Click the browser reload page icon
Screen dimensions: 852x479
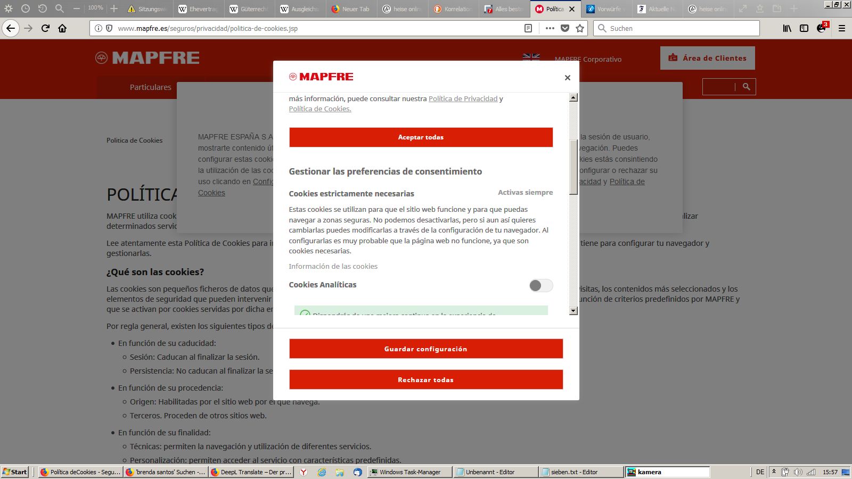point(45,28)
